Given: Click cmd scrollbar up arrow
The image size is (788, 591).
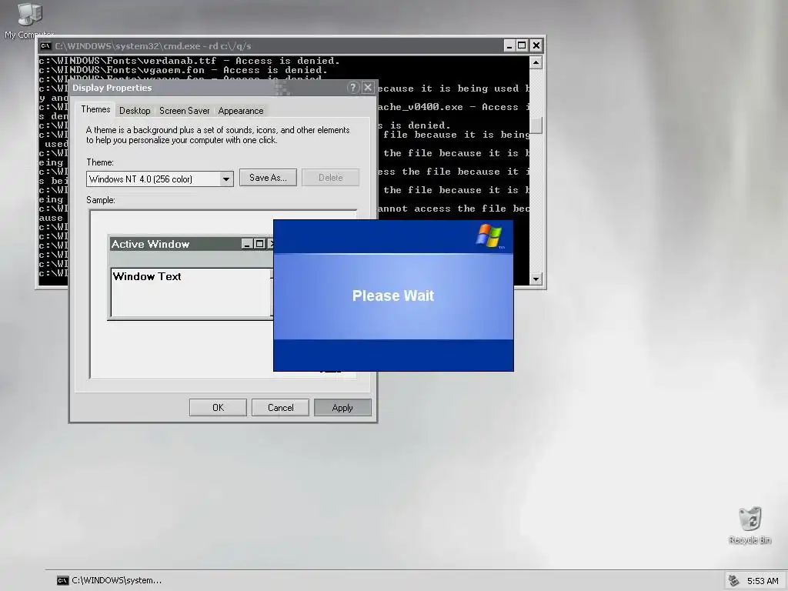Looking at the screenshot, I should [x=536, y=63].
